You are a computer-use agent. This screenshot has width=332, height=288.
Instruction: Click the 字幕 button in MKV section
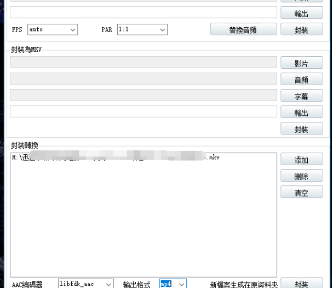point(302,95)
